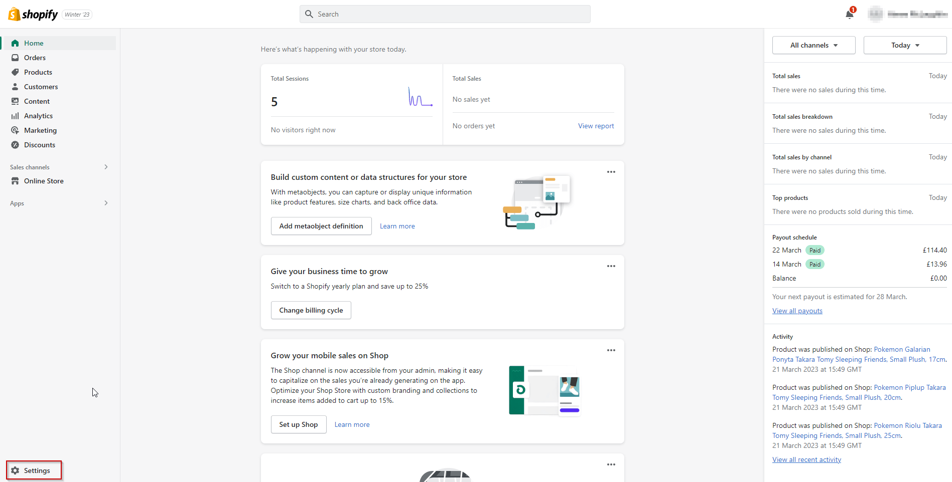Open the Discounts section
952x482 pixels.
(40, 144)
